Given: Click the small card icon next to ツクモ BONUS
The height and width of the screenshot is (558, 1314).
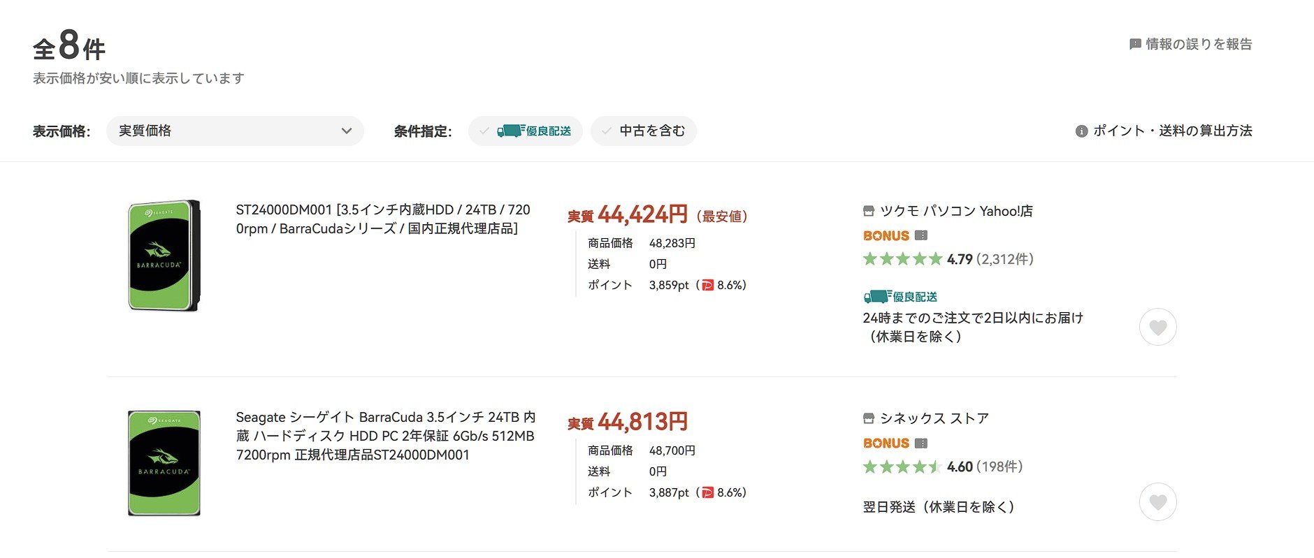Looking at the screenshot, I should tap(921, 235).
